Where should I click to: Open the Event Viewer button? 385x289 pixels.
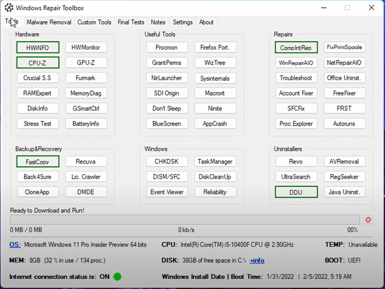pyautogui.click(x=166, y=192)
